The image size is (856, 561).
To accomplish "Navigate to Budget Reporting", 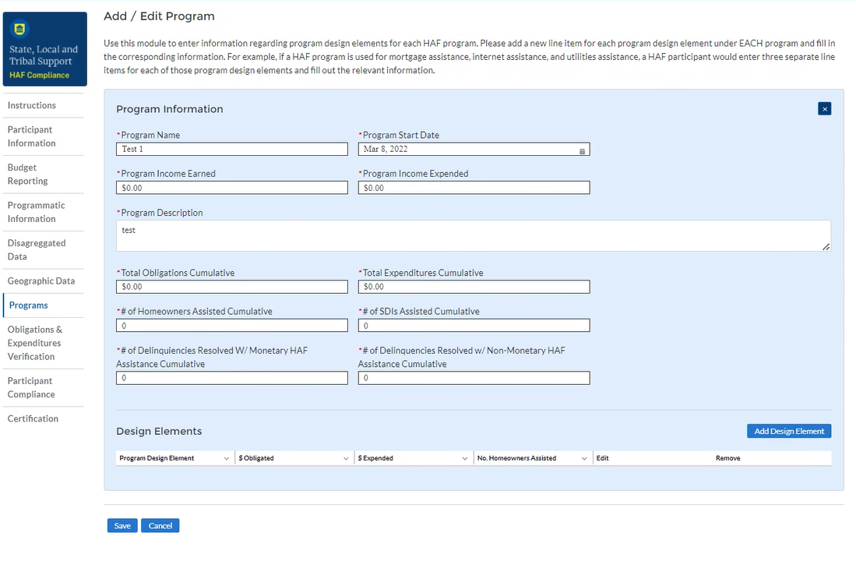I will [28, 174].
